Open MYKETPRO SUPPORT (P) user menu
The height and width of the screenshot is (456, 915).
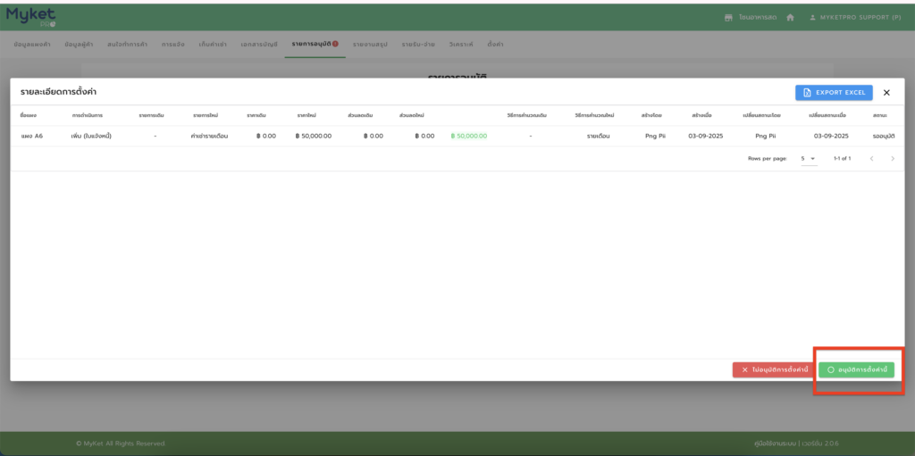tap(855, 18)
